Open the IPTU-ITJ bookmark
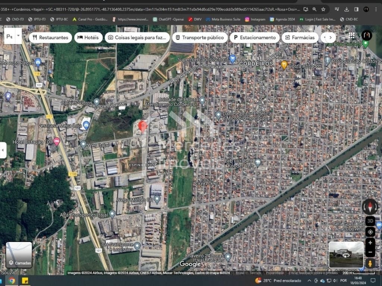 [37, 19]
